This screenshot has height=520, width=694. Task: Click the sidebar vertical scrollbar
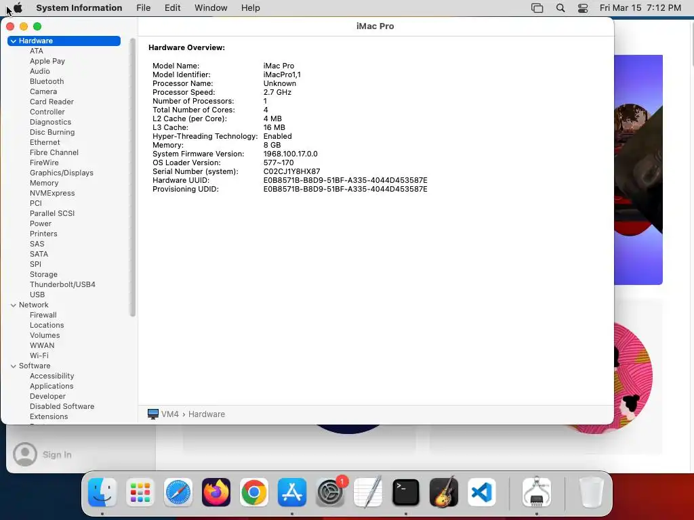pos(132,177)
